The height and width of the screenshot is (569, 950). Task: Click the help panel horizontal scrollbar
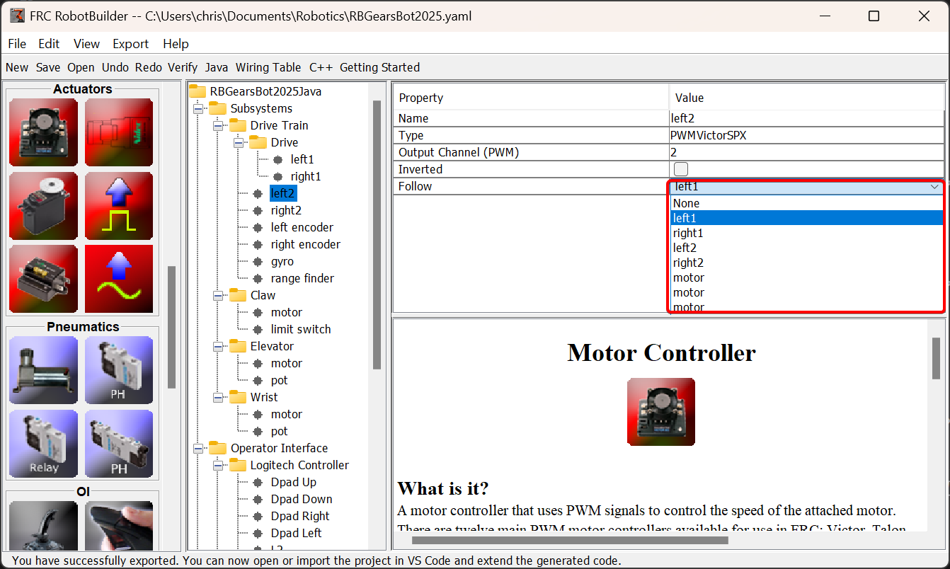(x=570, y=541)
